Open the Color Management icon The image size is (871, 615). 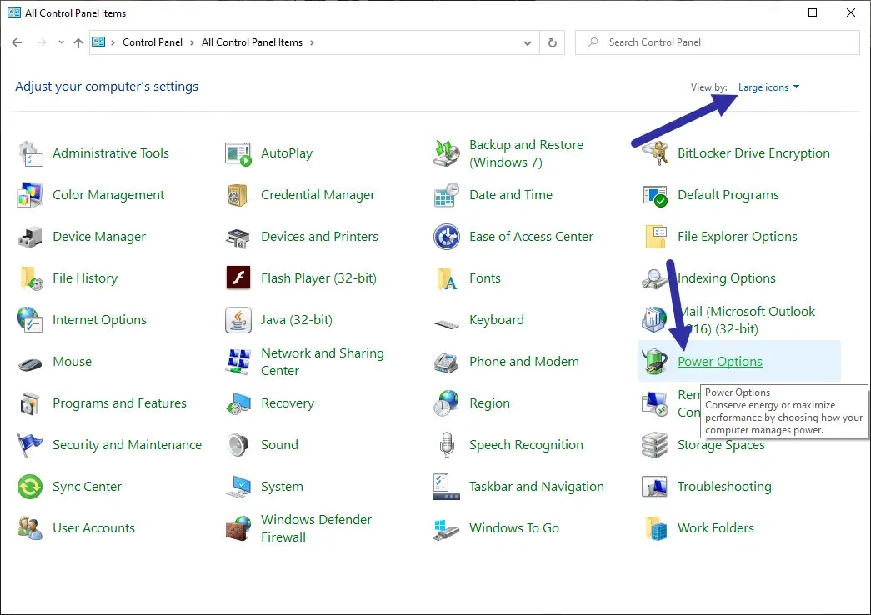[x=30, y=195]
